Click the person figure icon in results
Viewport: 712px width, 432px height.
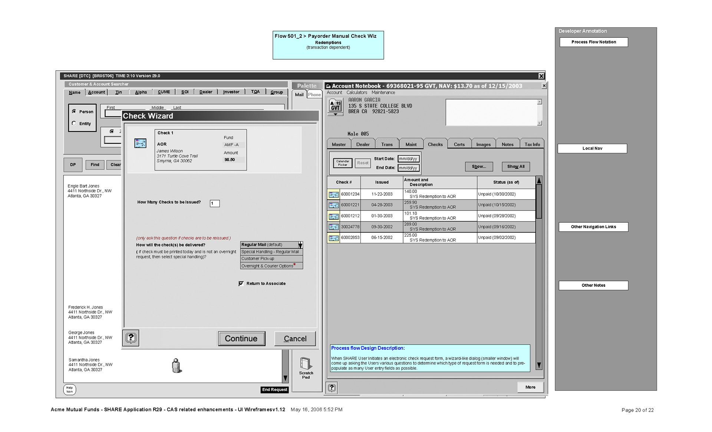pyautogui.click(x=177, y=366)
